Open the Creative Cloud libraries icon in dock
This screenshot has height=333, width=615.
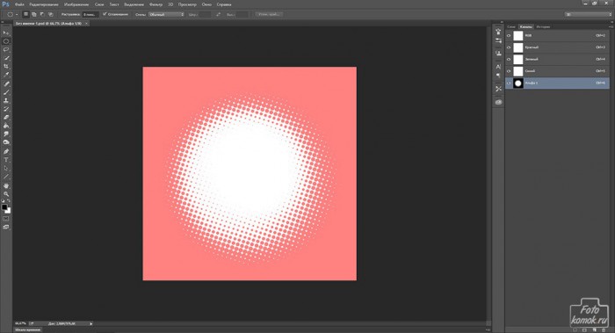click(x=498, y=102)
